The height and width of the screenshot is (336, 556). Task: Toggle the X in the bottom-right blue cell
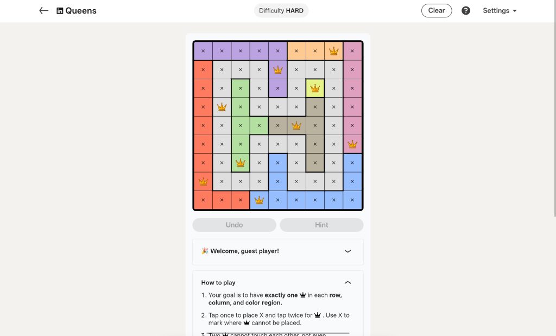point(352,200)
